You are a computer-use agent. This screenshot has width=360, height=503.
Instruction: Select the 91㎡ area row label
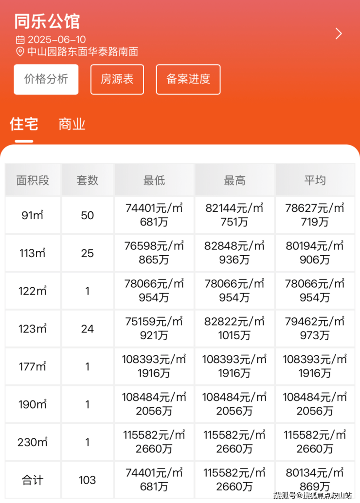33,215
